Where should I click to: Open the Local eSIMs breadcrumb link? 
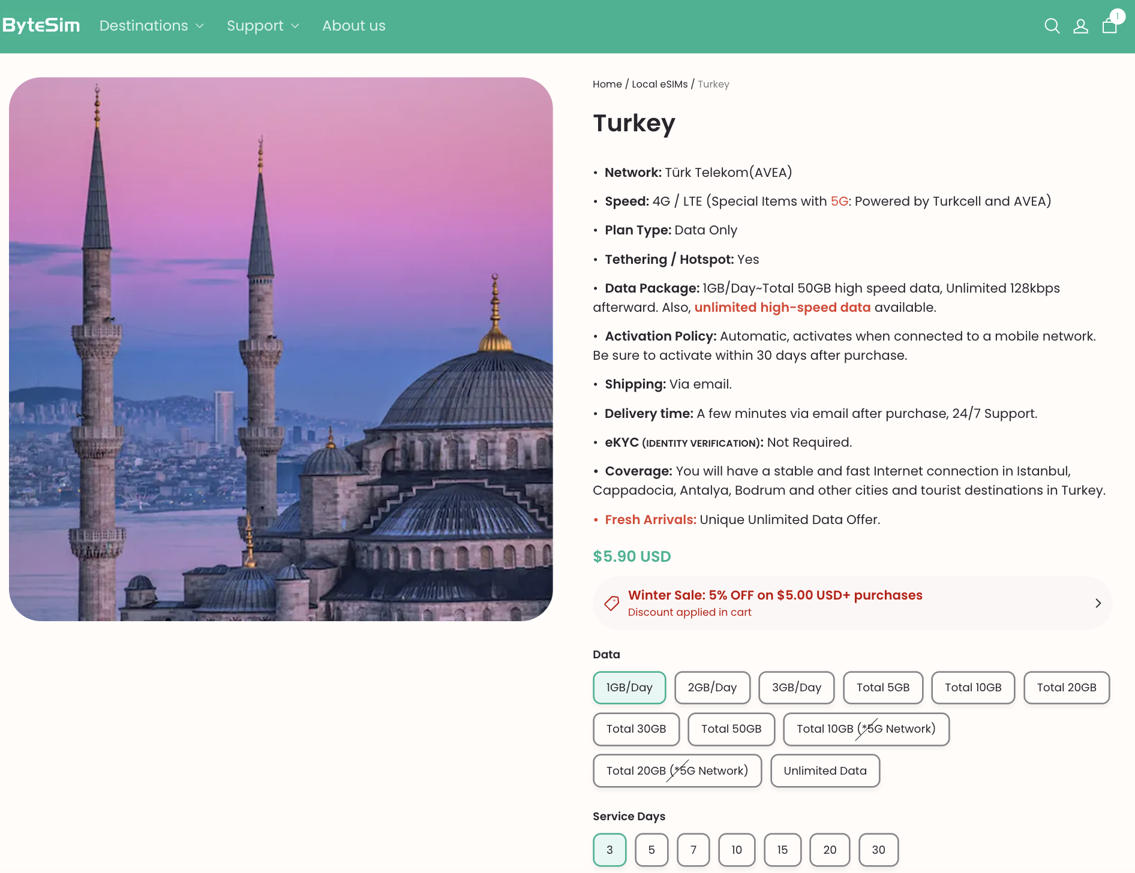coord(659,84)
